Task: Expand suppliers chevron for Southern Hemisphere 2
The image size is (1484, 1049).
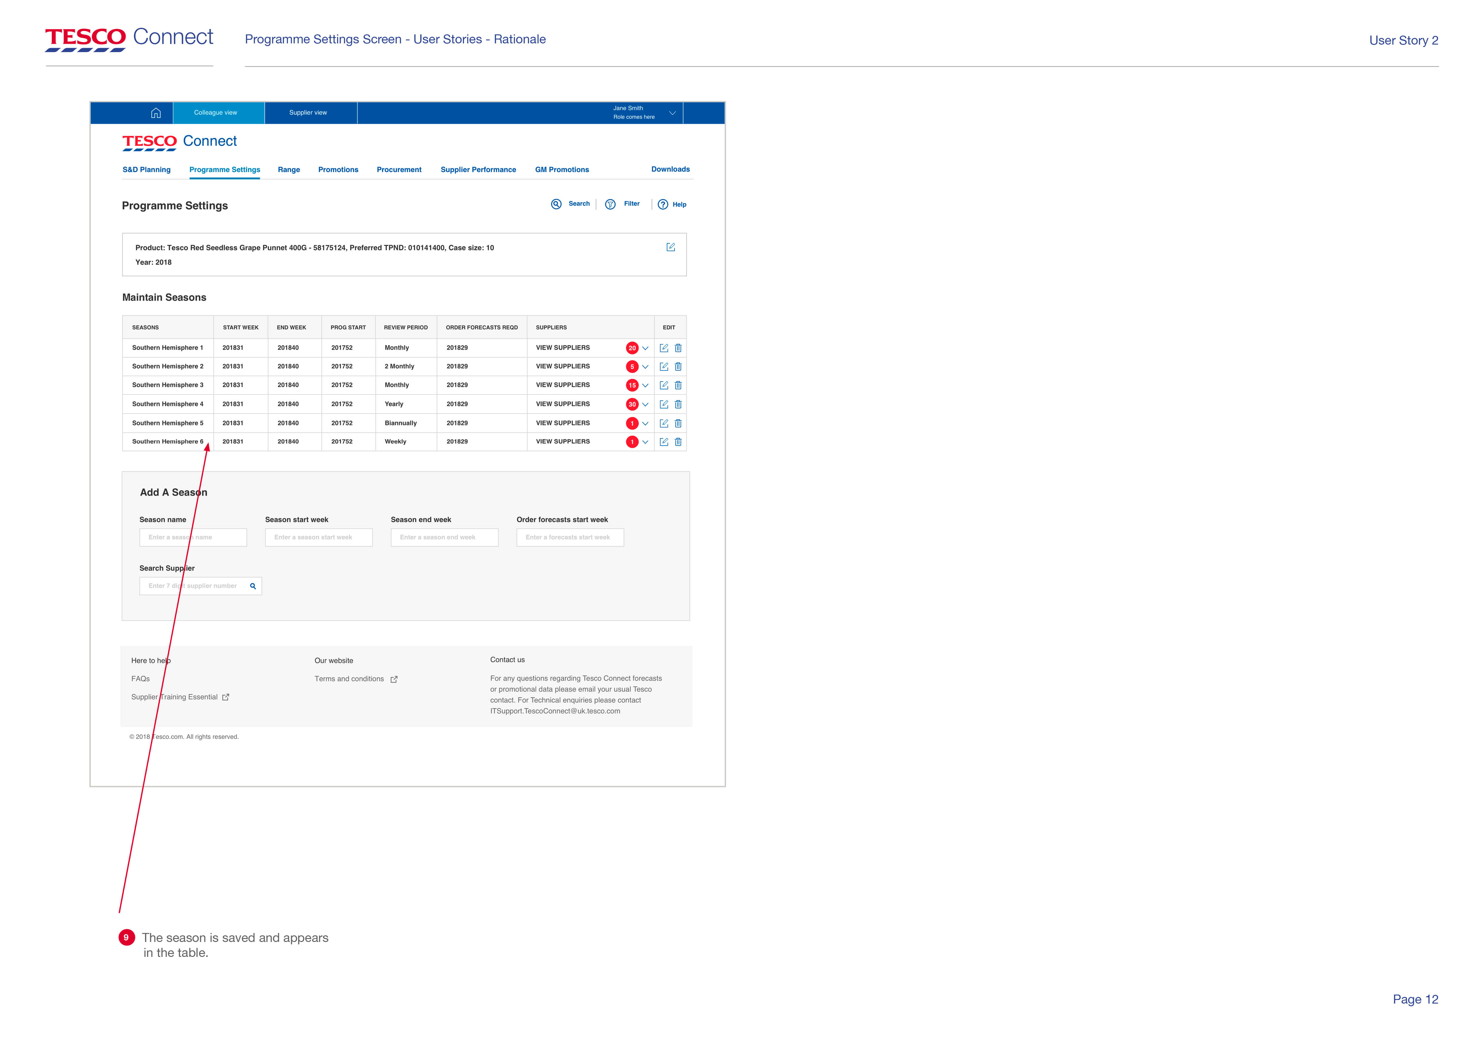Action: 645,367
